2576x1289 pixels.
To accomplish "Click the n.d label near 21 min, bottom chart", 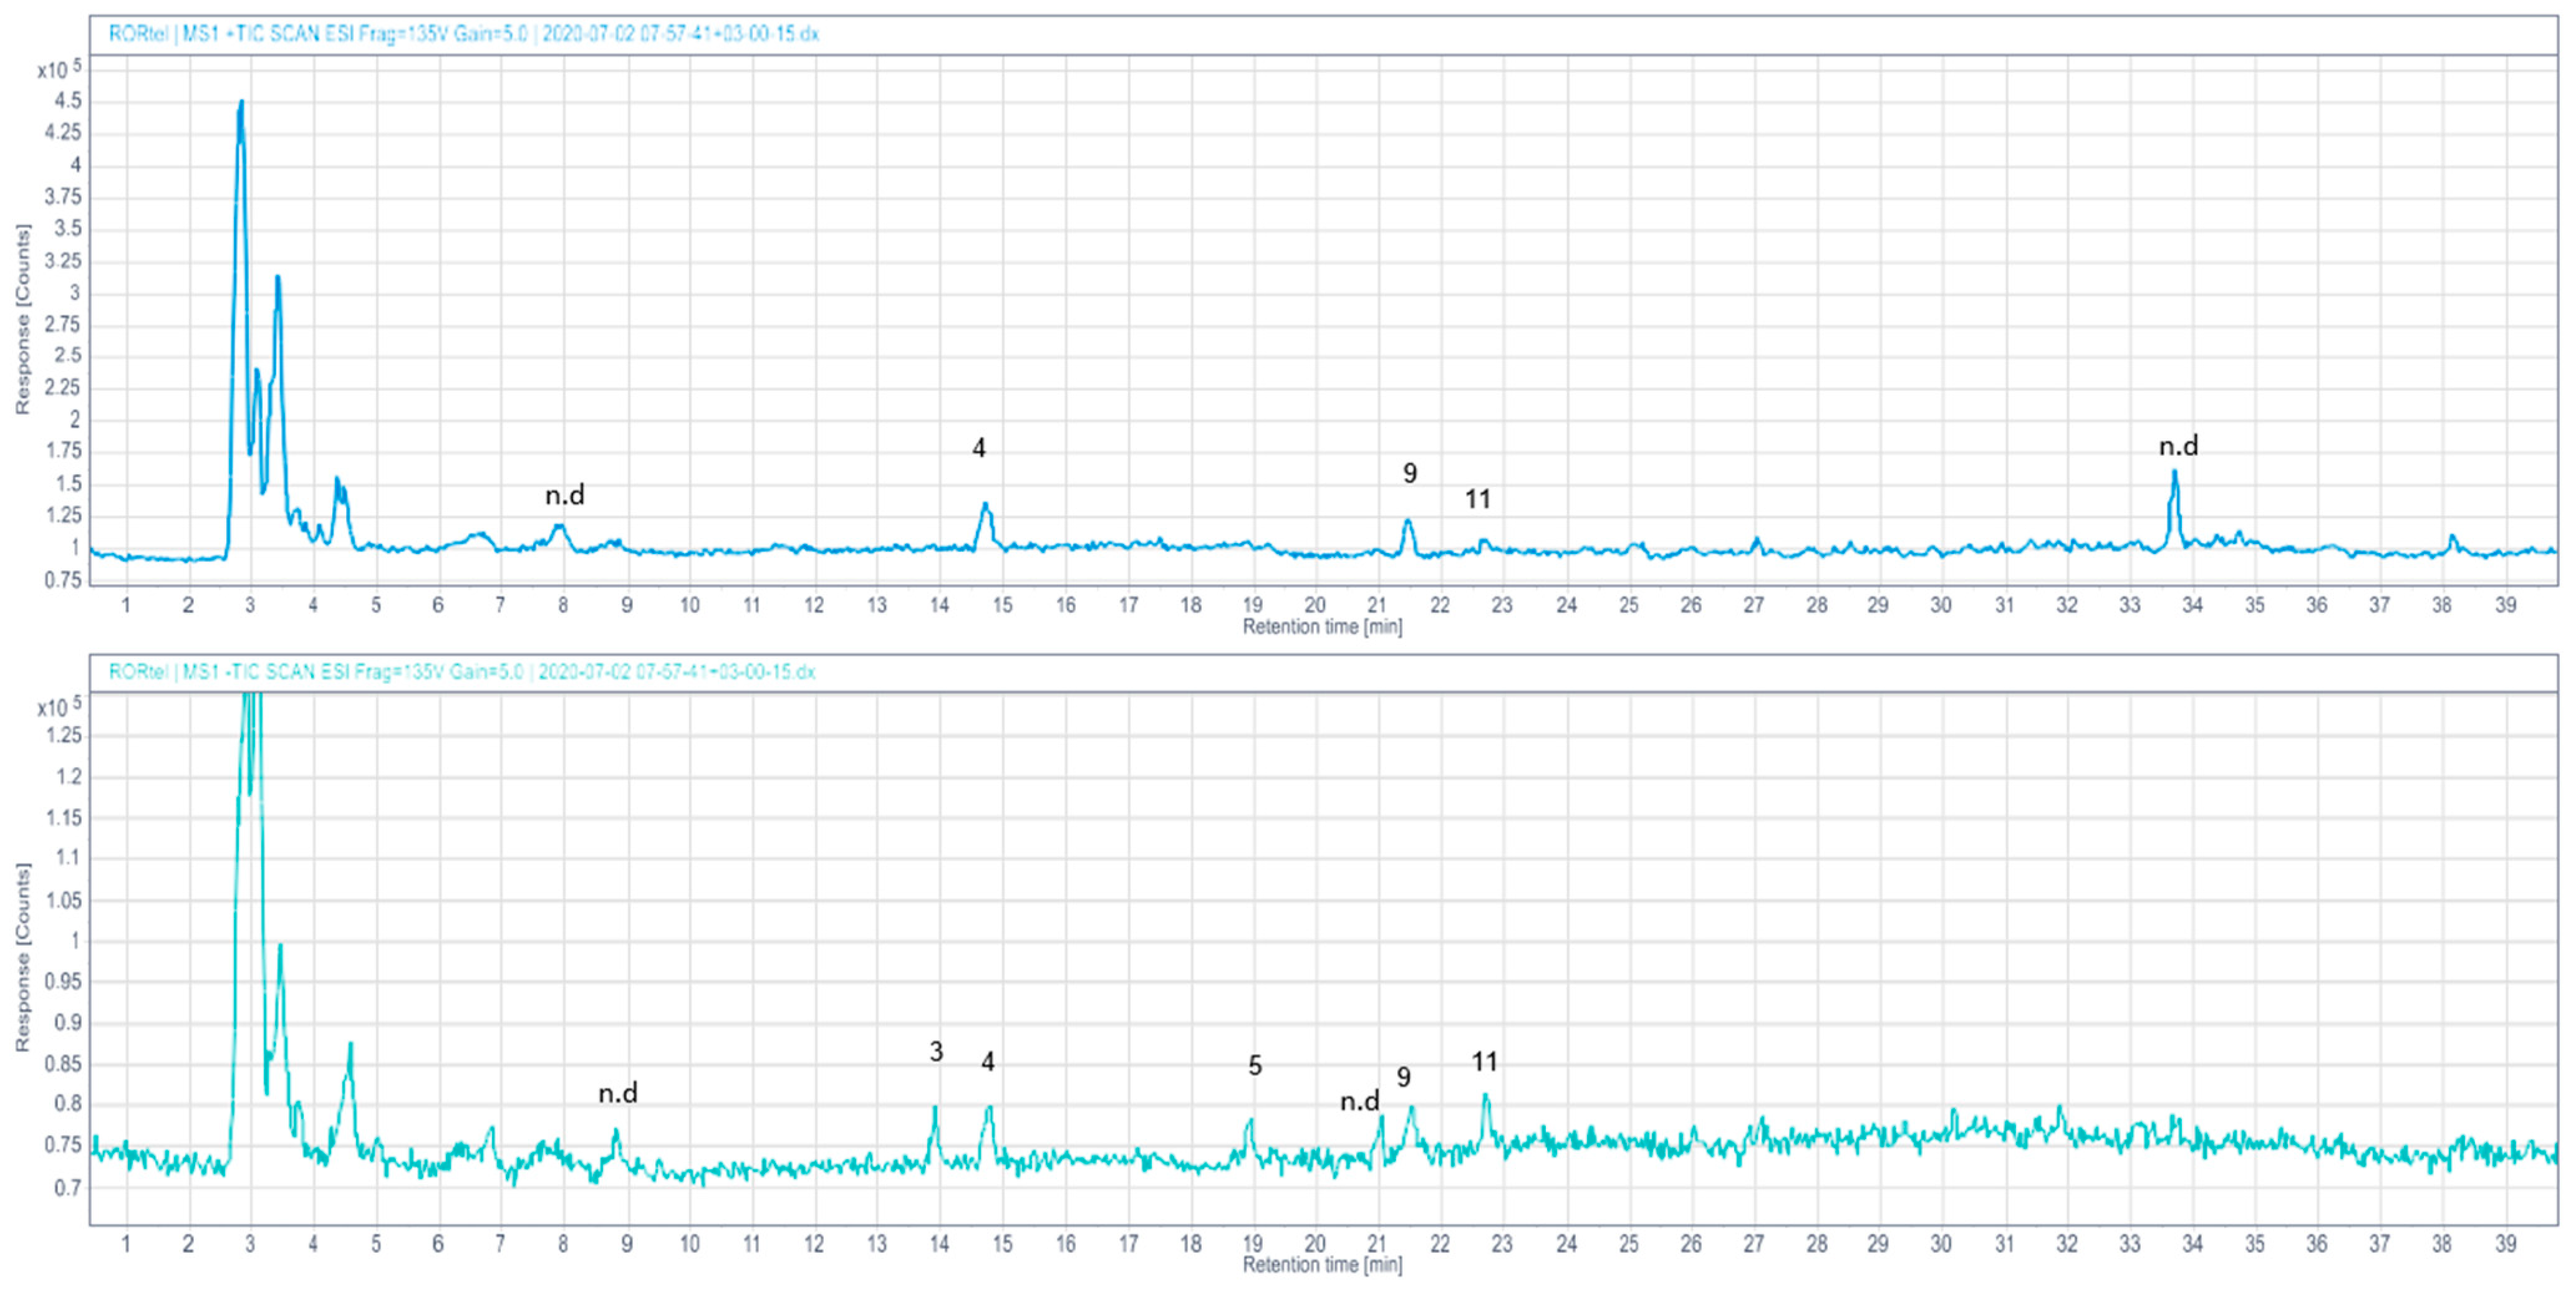I will [x=1359, y=1102].
